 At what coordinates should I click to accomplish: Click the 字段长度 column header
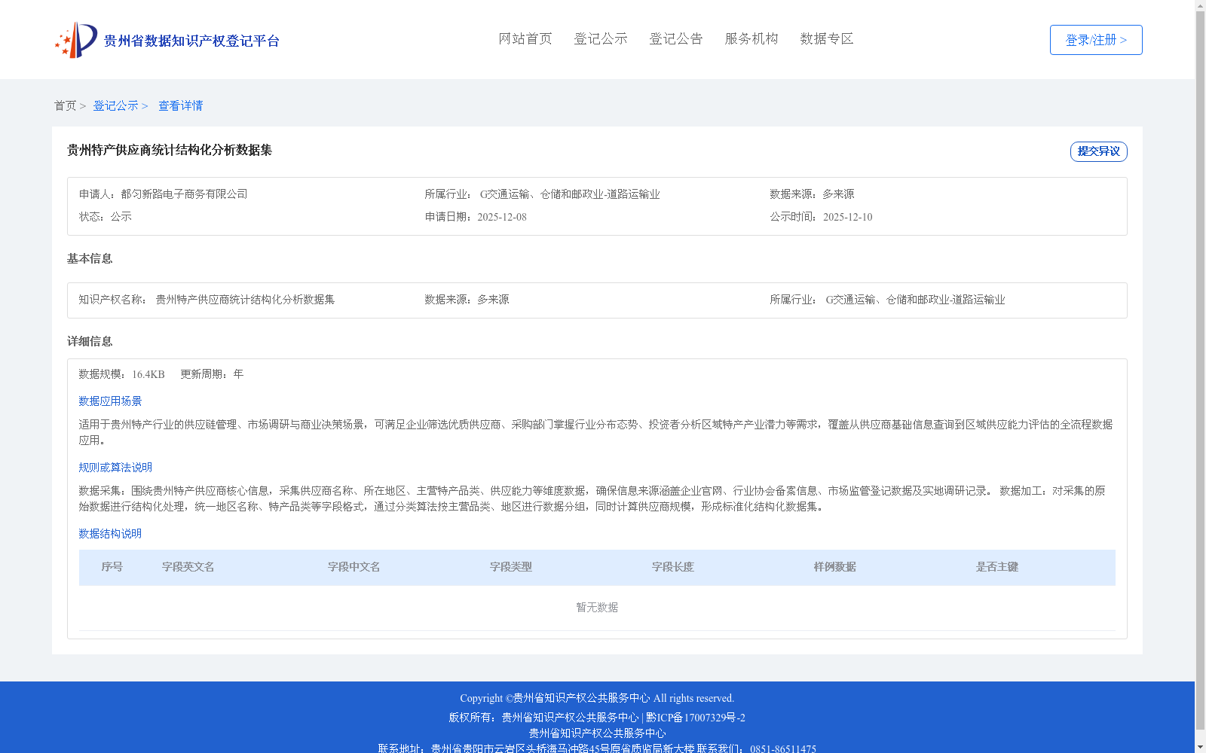coord(673,567)
